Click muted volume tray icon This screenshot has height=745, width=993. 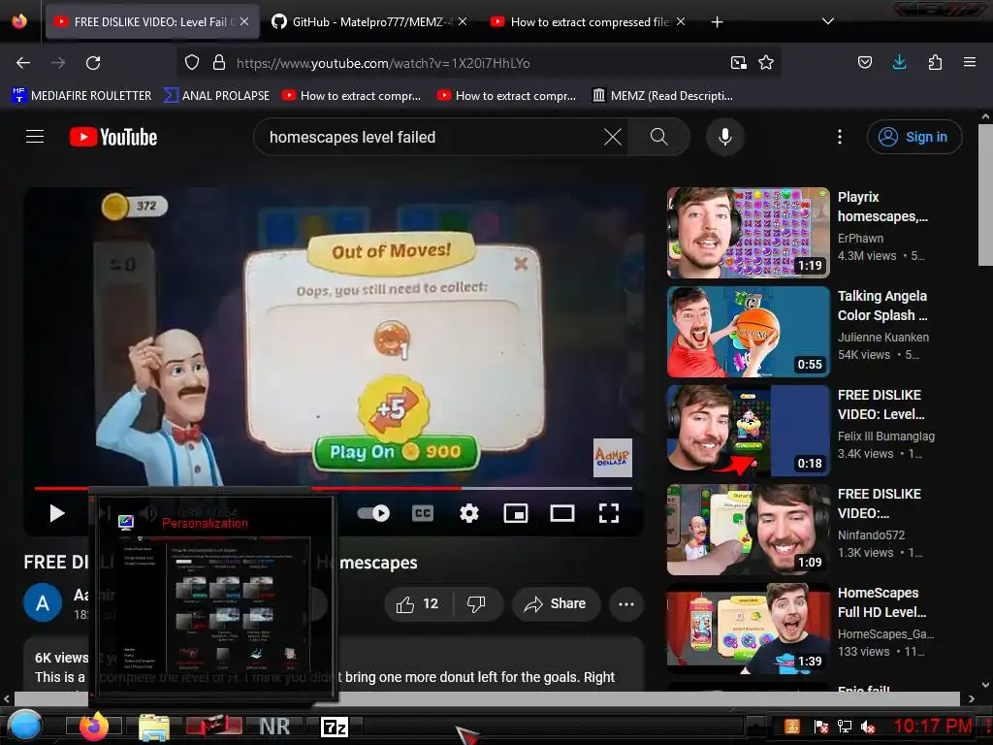[868, 727]
